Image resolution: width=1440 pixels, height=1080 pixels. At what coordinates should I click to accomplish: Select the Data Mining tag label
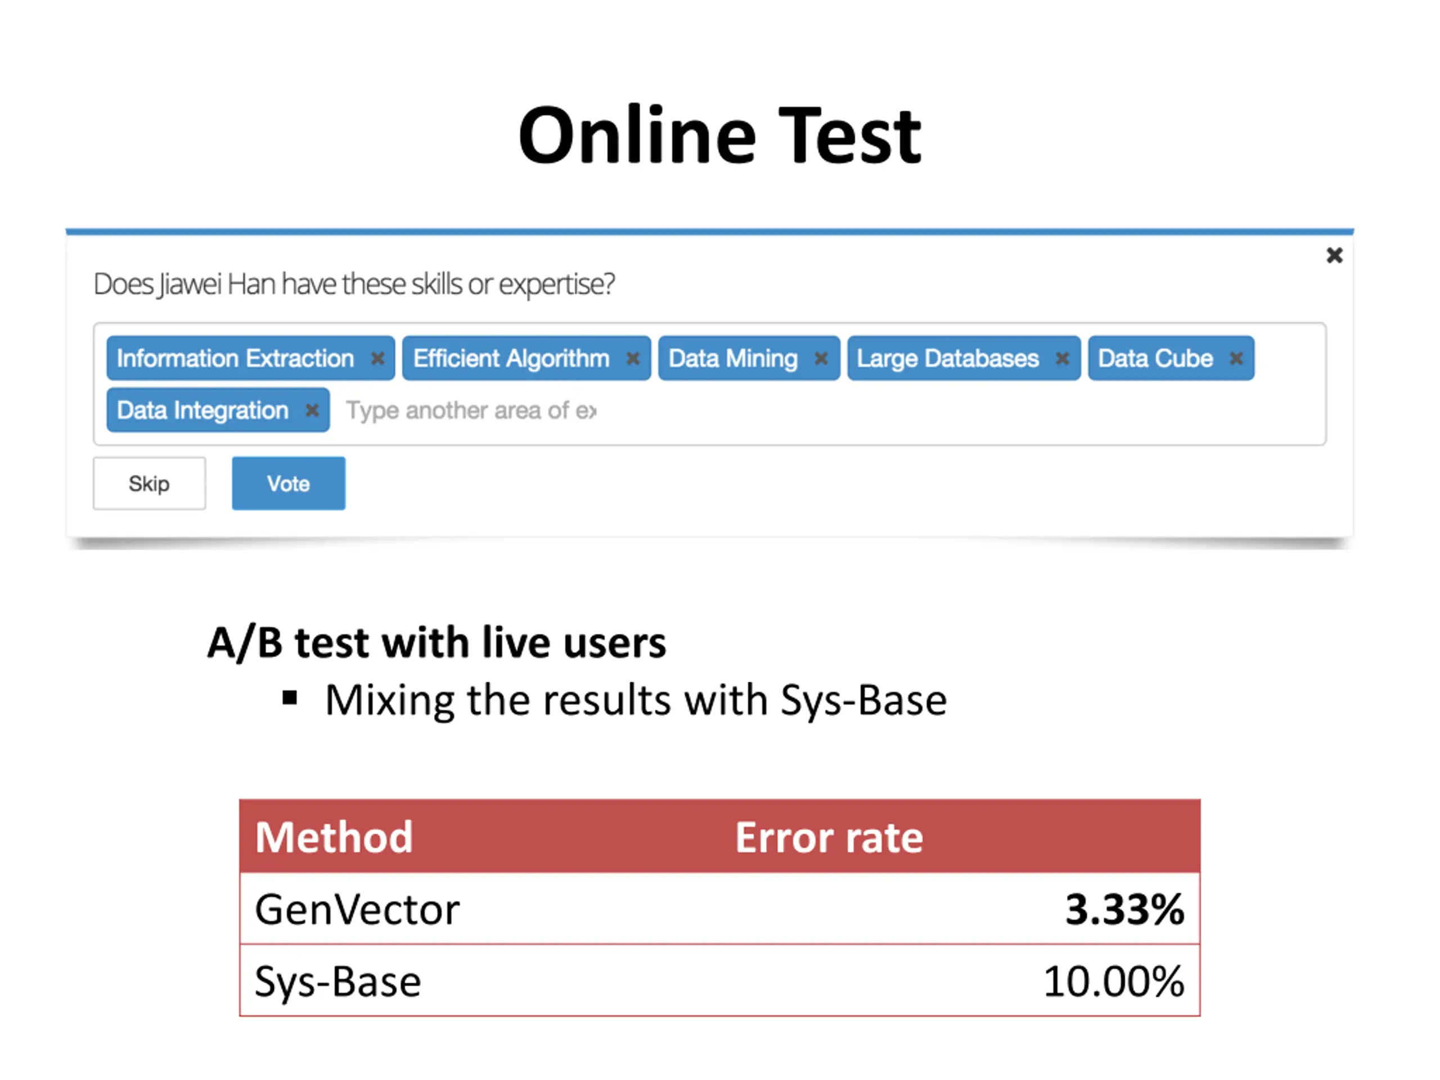click(x=733, y=358)
